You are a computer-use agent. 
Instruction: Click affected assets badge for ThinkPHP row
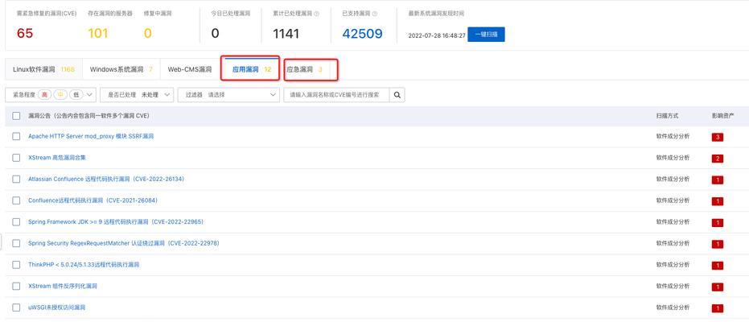[717, 266]
